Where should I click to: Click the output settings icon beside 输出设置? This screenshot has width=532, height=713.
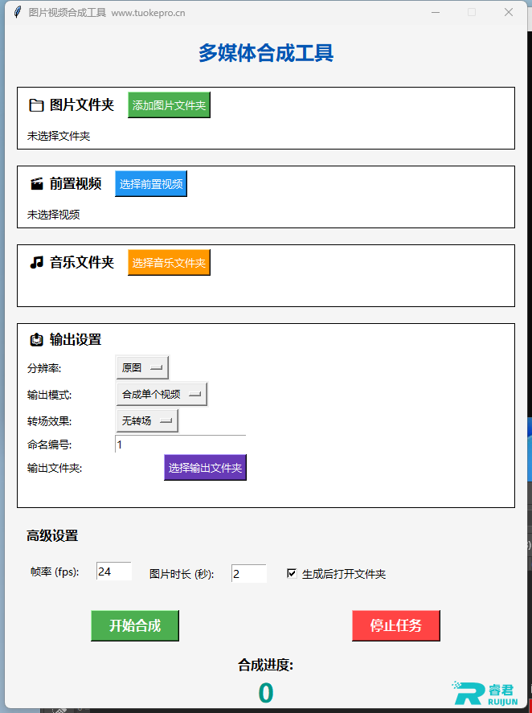(36, 340)
